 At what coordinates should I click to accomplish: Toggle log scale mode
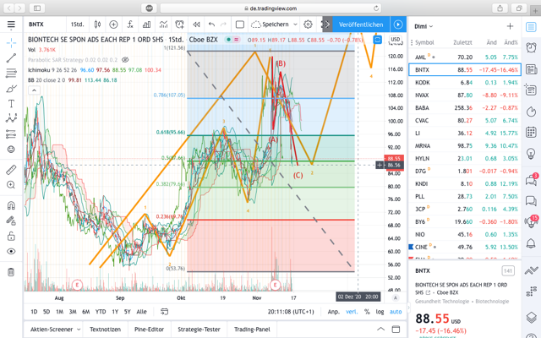(x=380, y=312)
